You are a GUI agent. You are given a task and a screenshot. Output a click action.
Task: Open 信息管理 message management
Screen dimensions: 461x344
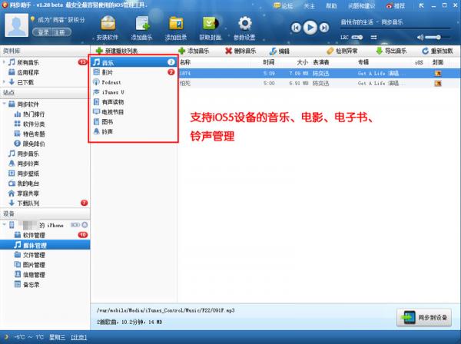pos(29,275)
